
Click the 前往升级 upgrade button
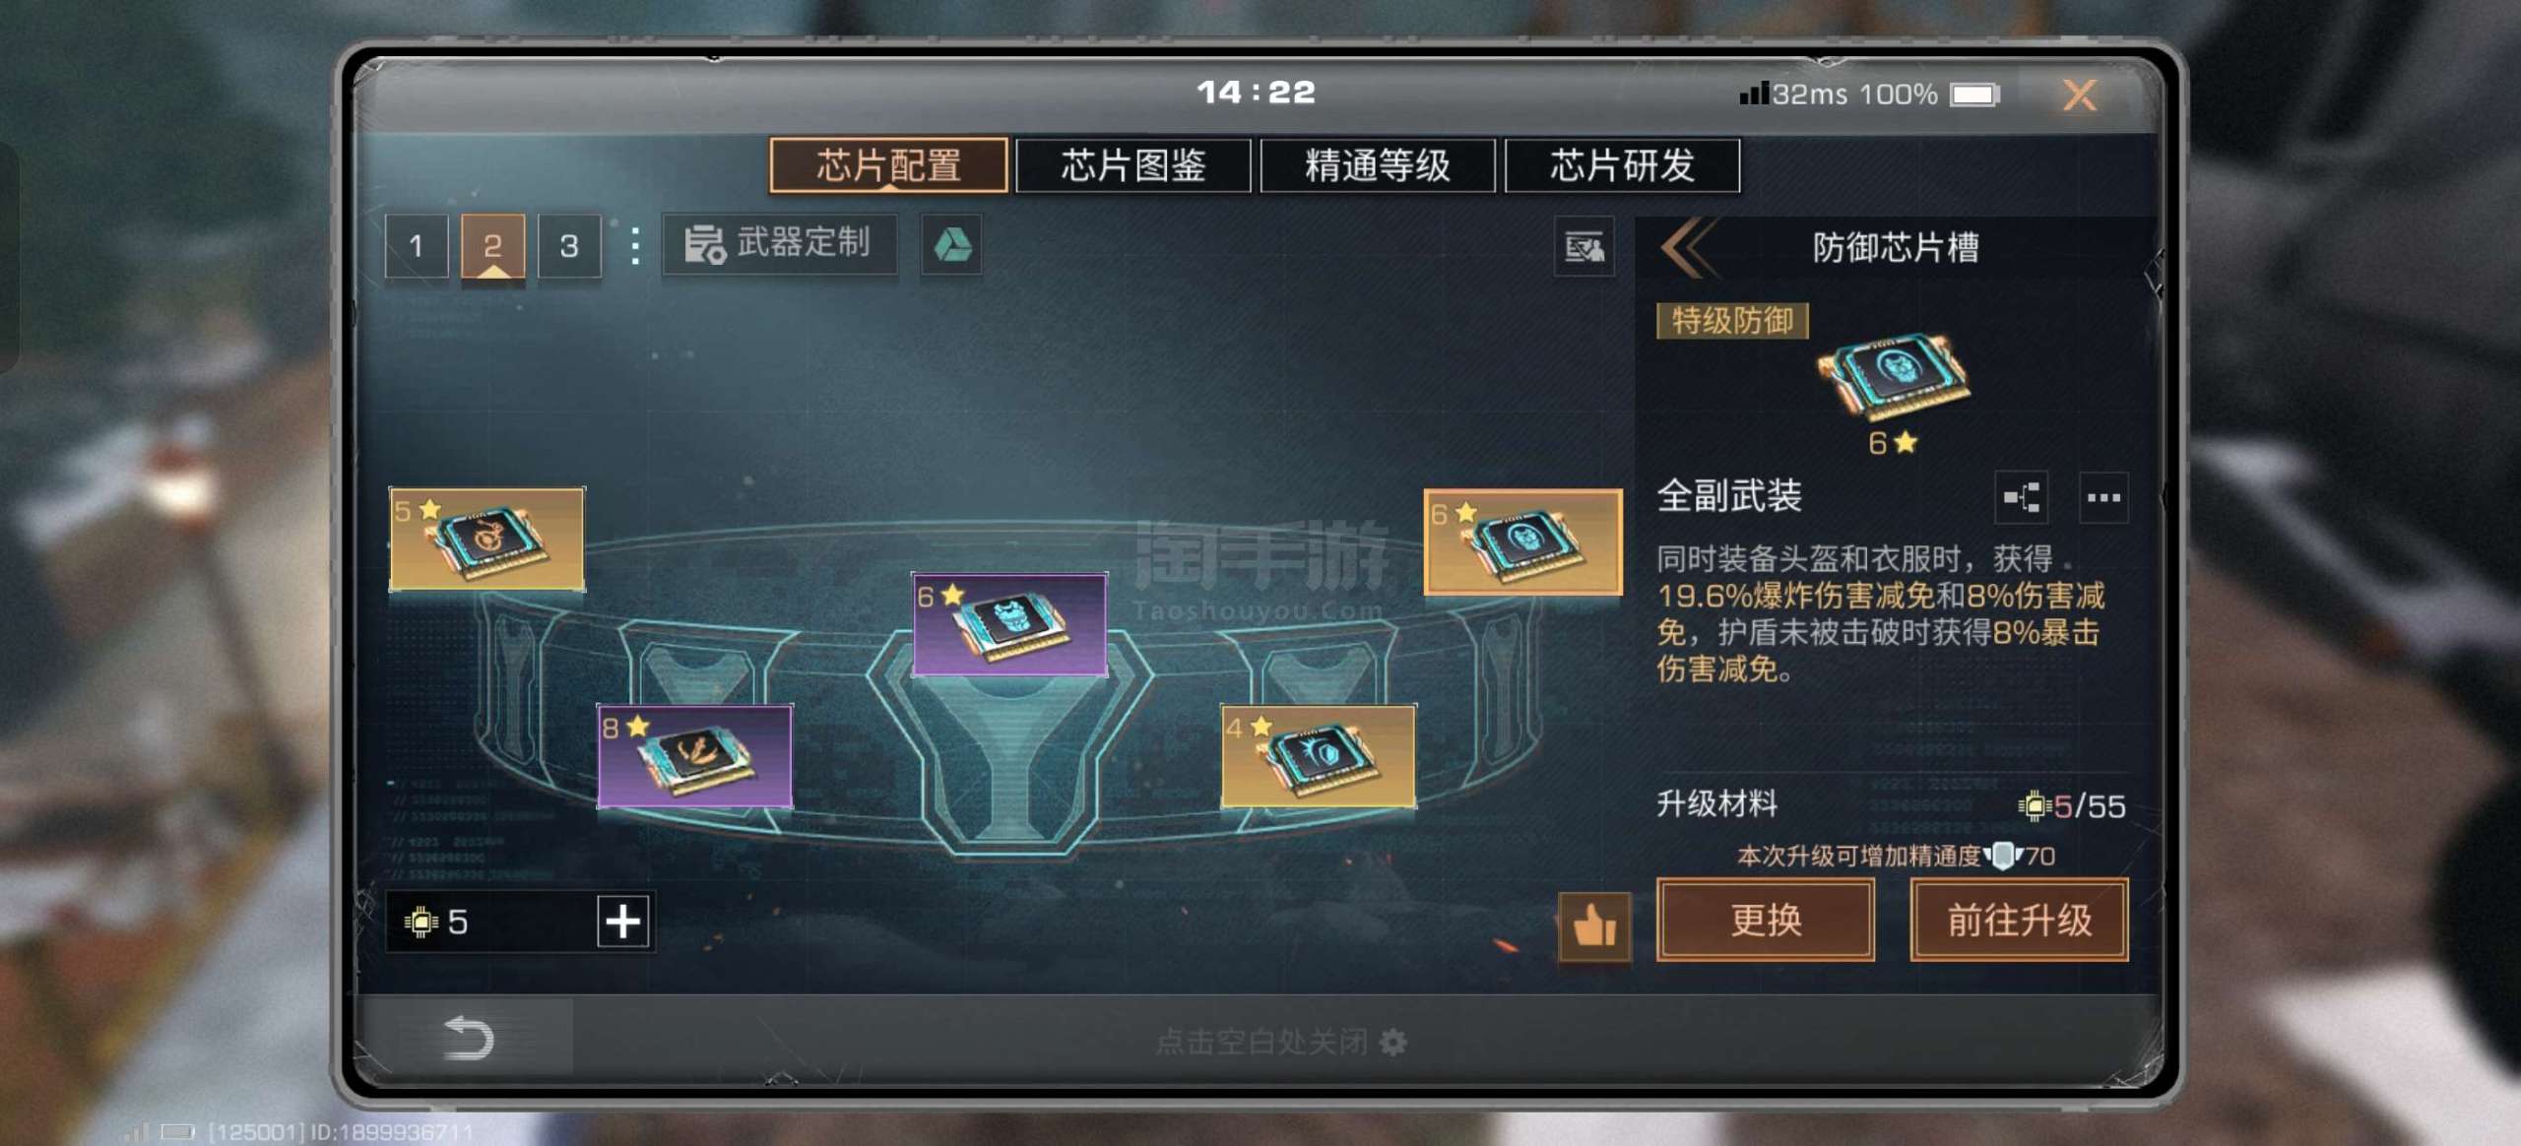coord(2019,920)
